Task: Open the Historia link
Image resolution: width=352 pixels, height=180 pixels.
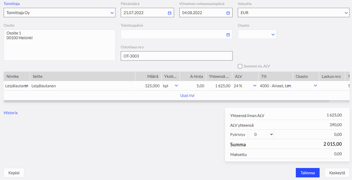Action: click(x=11, y=113)
